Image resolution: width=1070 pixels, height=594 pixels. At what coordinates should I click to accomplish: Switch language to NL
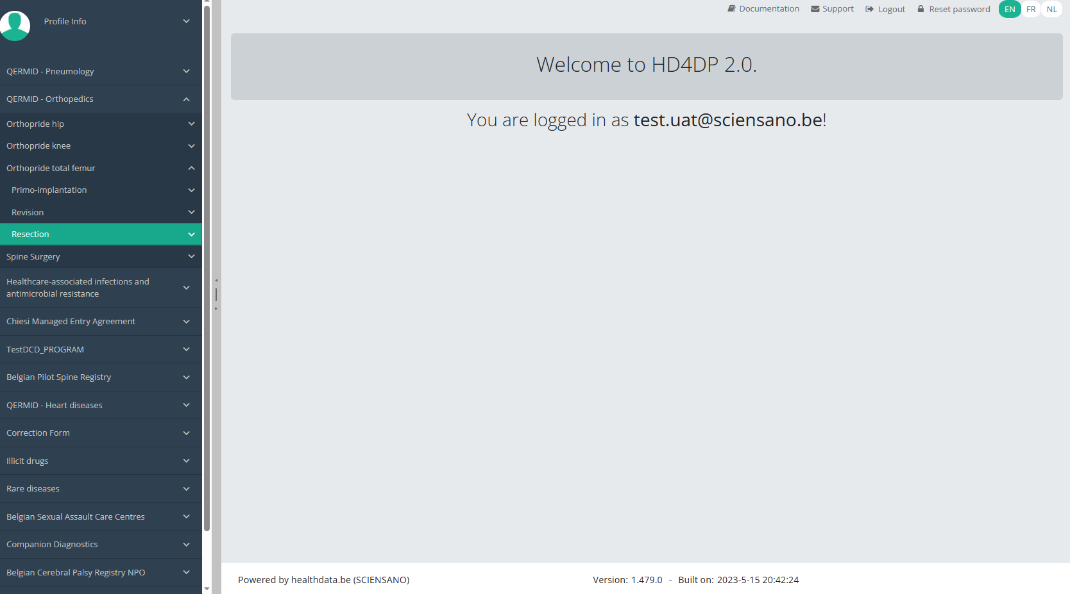pos(1052,9)
